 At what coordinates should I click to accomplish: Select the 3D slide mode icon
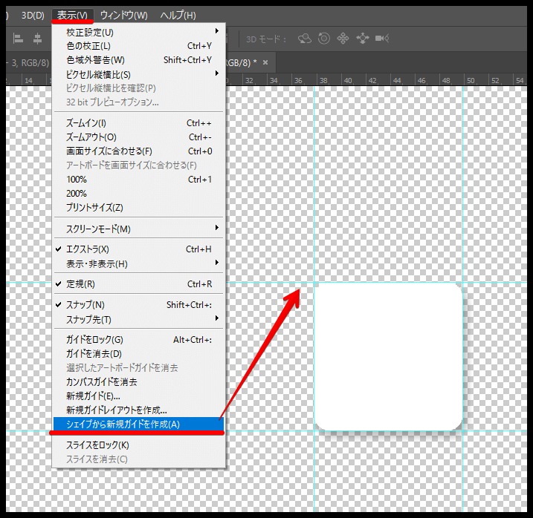363,38
